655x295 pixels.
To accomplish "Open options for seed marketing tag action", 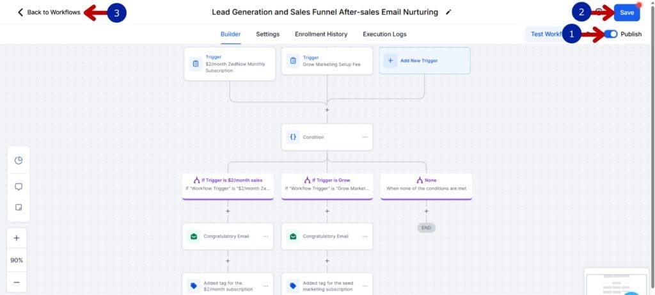I will click(x=365, y=286).
